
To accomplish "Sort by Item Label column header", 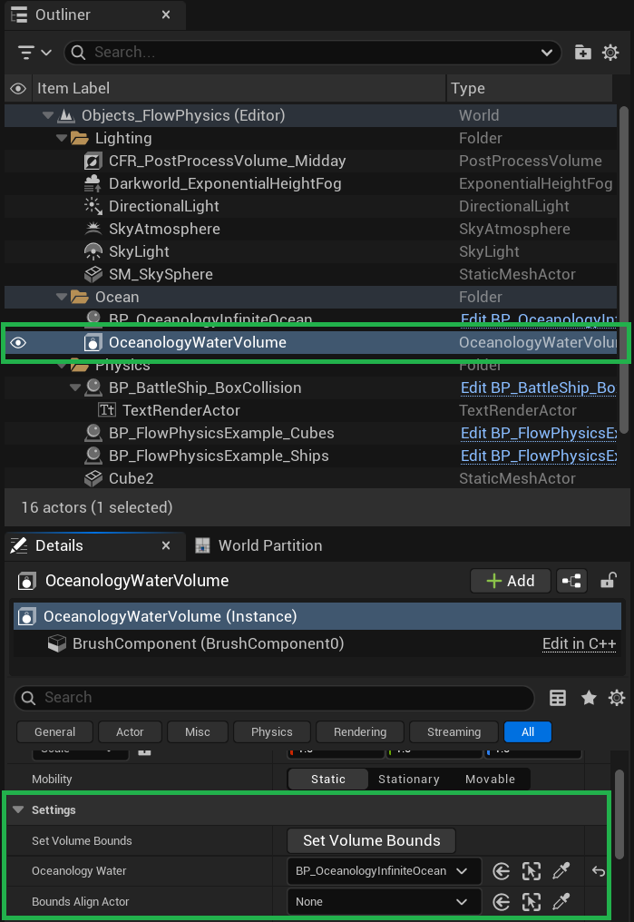I will click(239, 88).
